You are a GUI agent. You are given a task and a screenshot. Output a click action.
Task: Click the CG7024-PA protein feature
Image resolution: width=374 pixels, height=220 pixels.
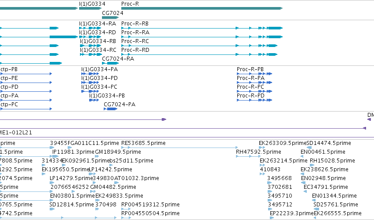(111, 109)
